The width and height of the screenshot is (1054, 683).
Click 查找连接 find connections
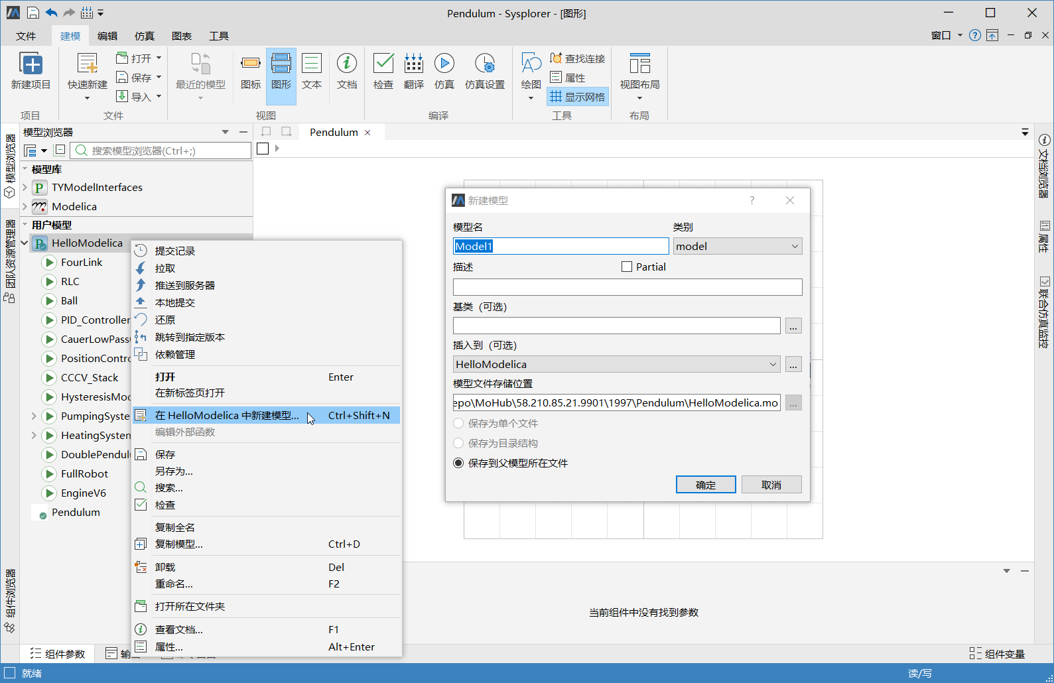[578, 58]
